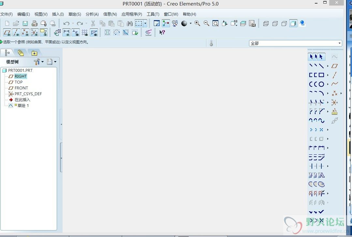Save the part with the floppy icon
This screenshot has width=352, height=237.
(x=25, y=23)
